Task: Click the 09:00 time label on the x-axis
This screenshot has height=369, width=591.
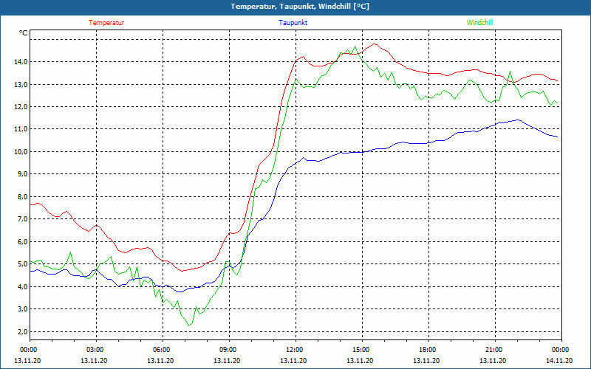Action: (x=229, y=349)
